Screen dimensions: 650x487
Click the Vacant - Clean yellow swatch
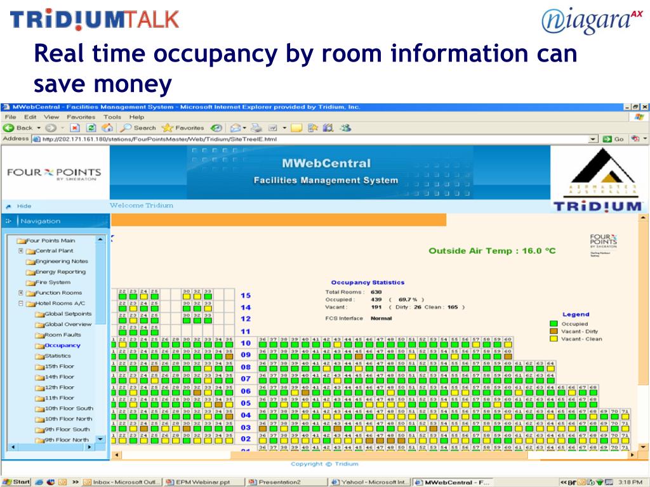[554, 339]
